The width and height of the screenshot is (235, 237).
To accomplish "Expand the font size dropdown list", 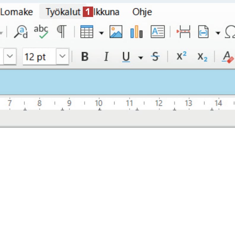I will (x=62, y=56).
